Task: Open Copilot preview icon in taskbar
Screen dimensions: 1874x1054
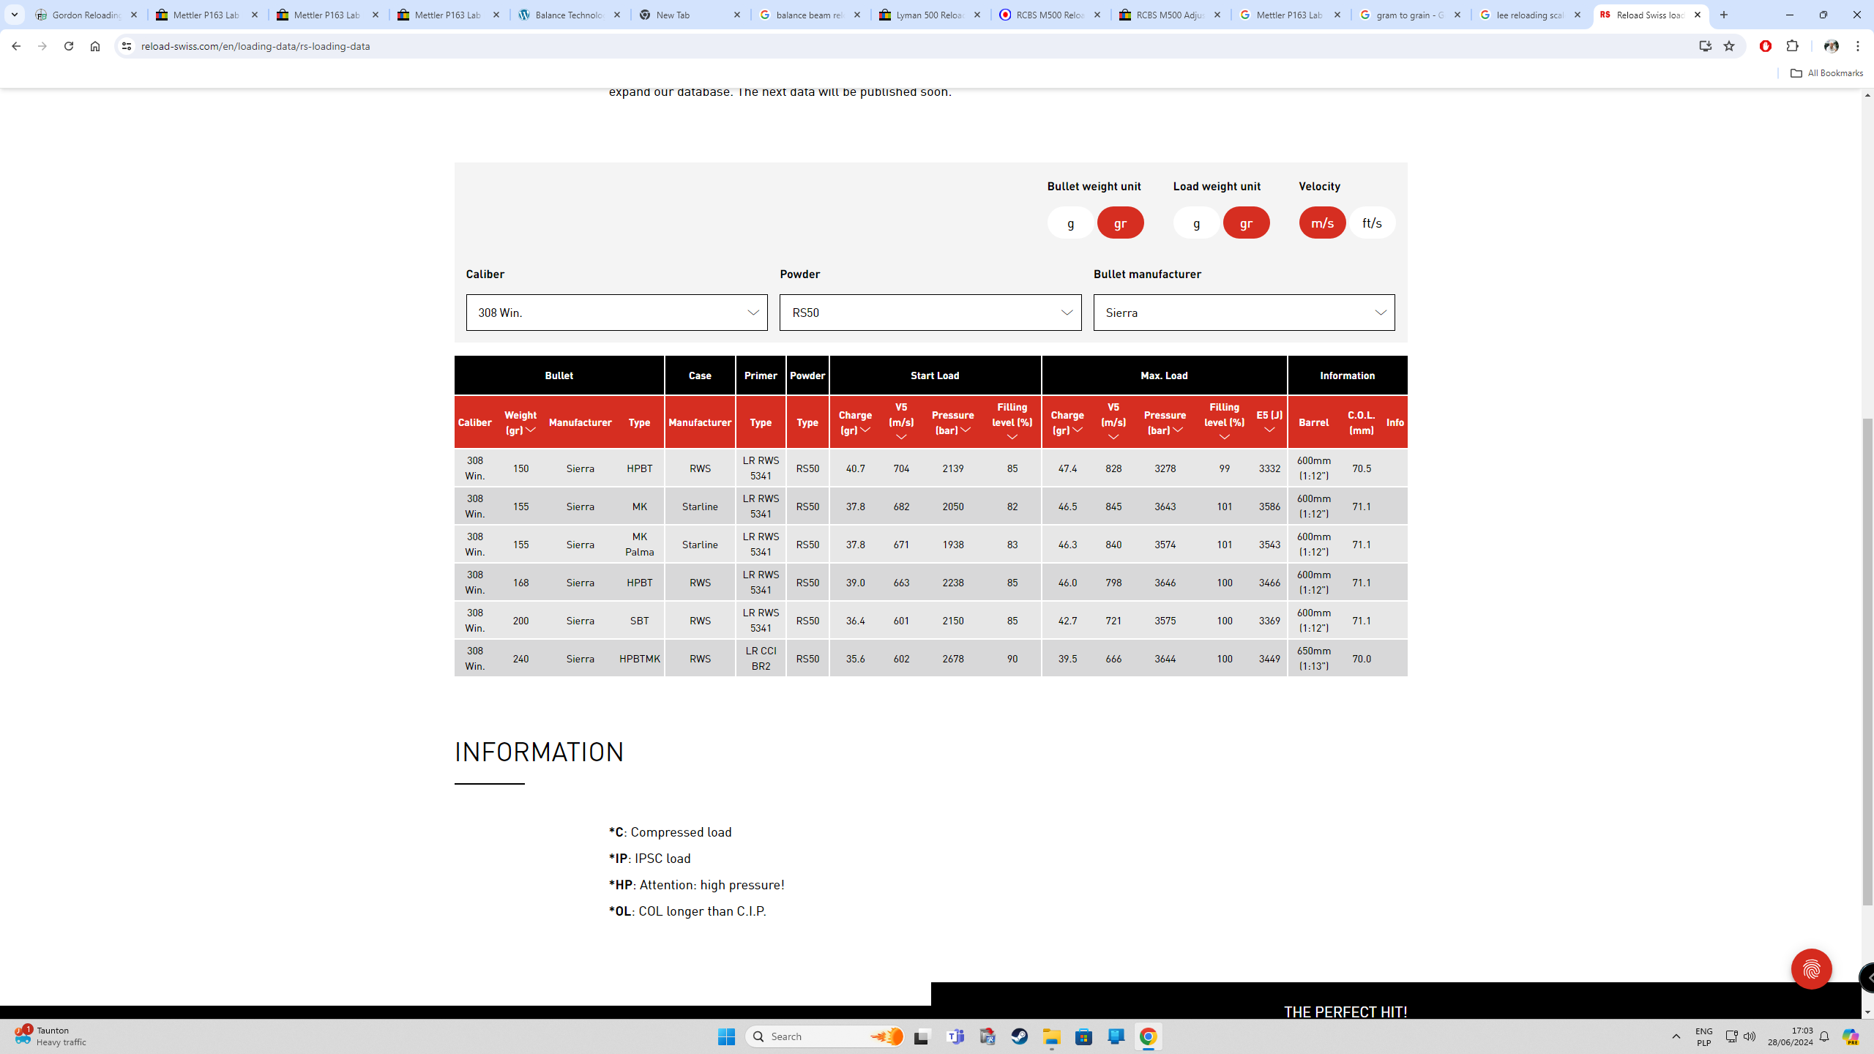Action: 1851,1036
